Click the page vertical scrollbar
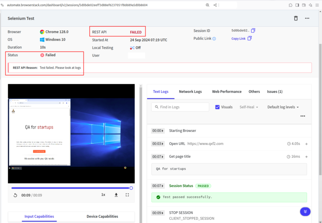Image resolution: width=322 pixels, height=223 pixels. click(320, 109)
